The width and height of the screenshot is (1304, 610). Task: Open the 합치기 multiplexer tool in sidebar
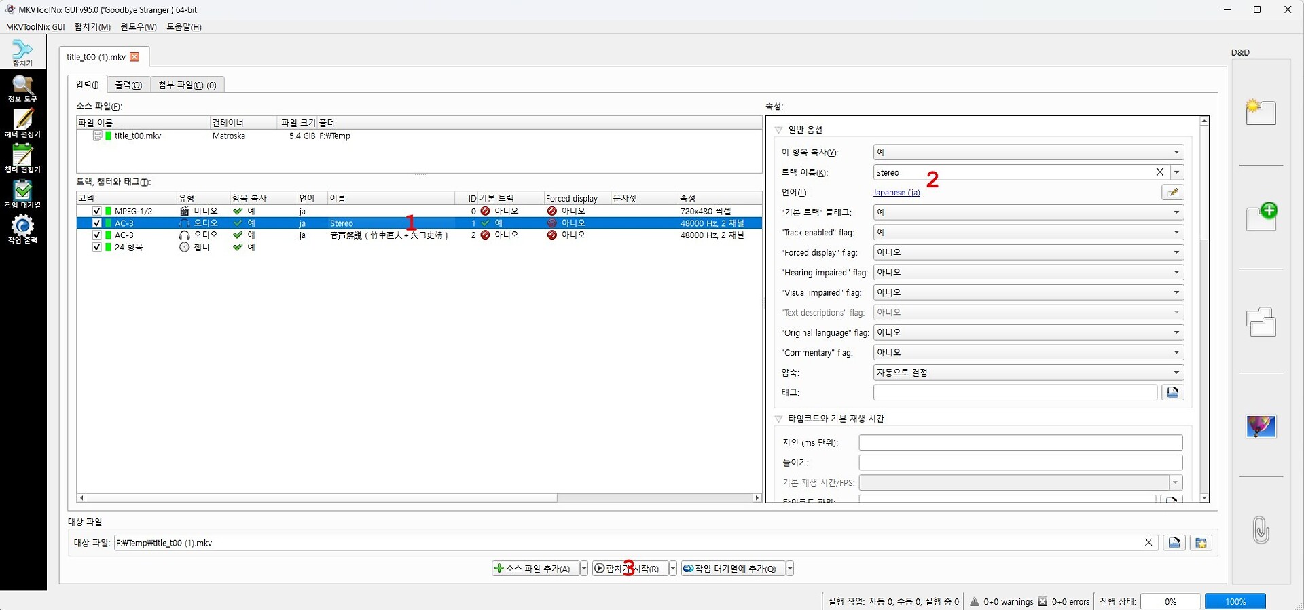pyautogui.click(x=22, y=53)
